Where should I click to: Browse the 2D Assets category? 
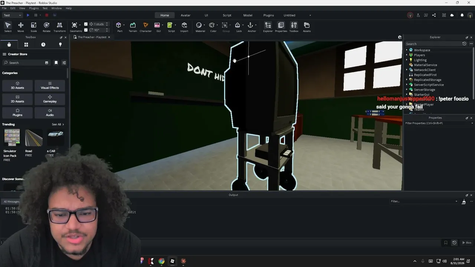tap(17, 99)
